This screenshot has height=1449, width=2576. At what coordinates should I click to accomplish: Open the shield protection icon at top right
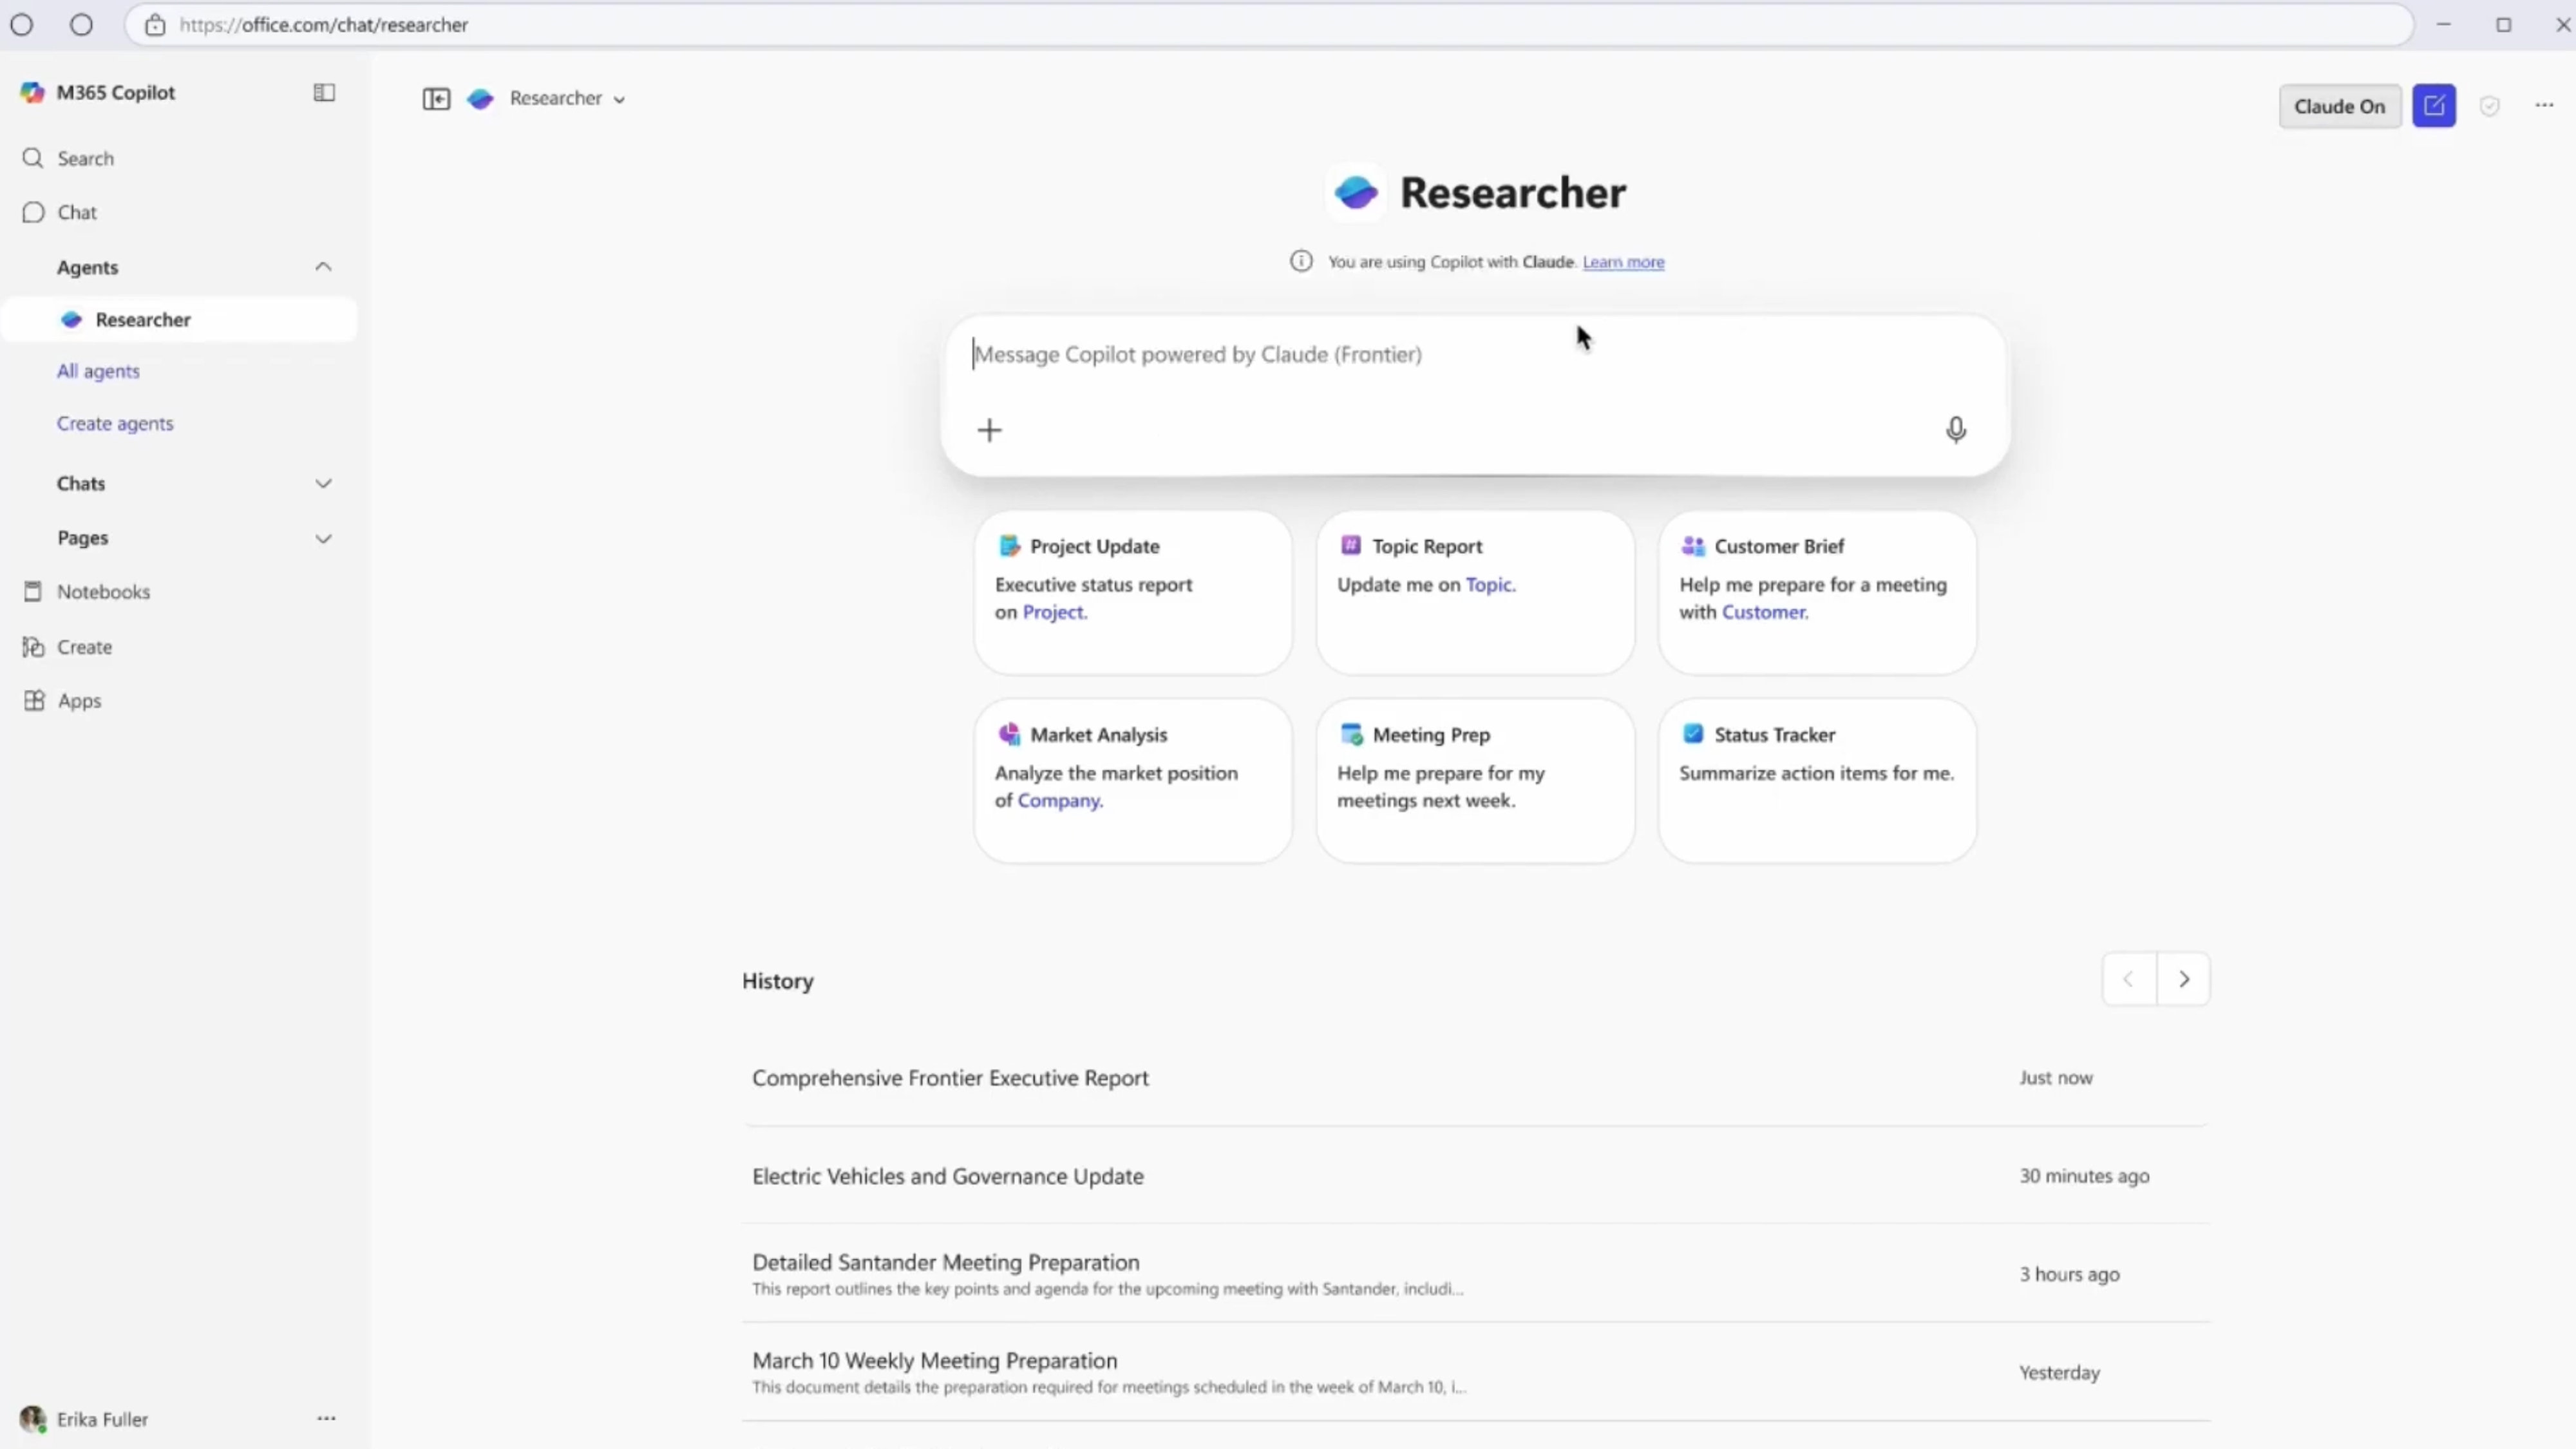coord(2489,106)
